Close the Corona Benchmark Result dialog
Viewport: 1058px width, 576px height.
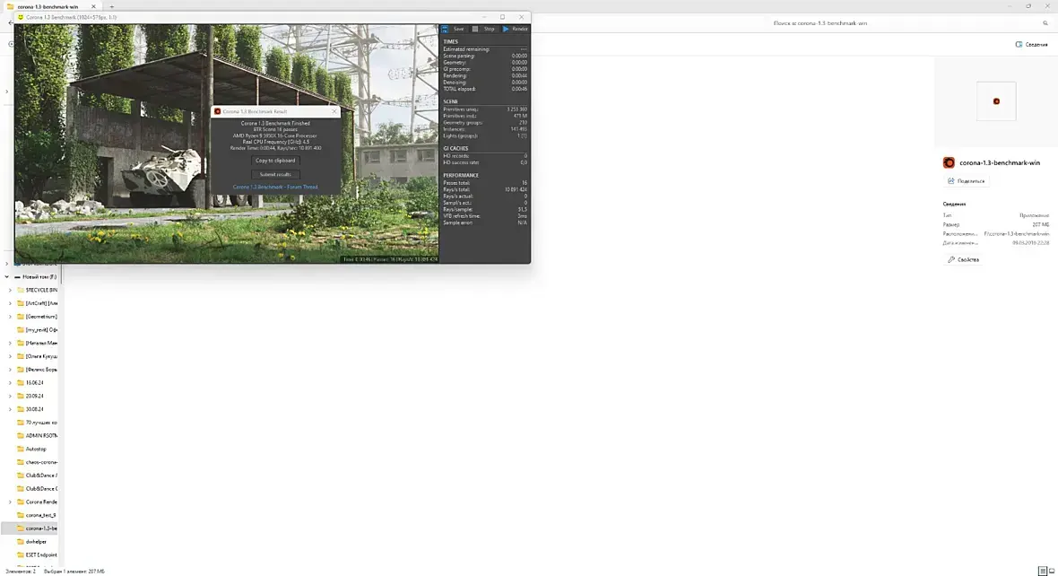coord(334,111)
